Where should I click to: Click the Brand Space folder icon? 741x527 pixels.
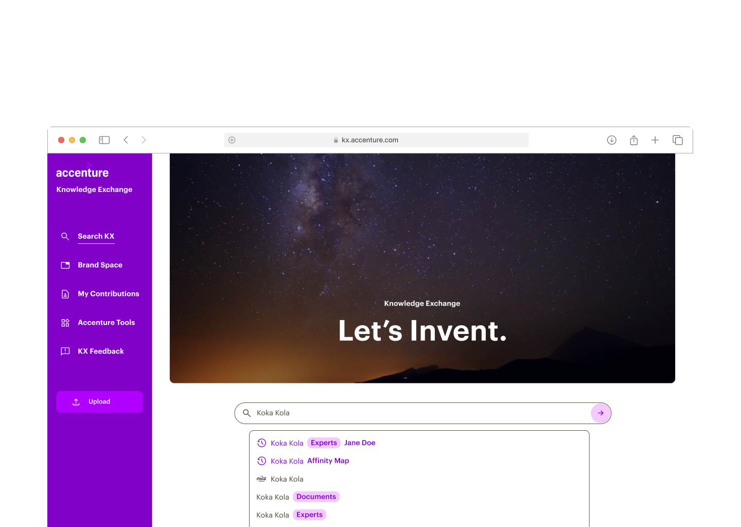[65, 265]
